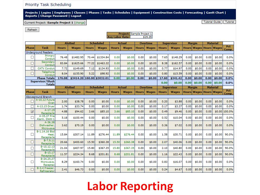
Task: Select the Underground Feeders phase row
Action: coord(129,53)
